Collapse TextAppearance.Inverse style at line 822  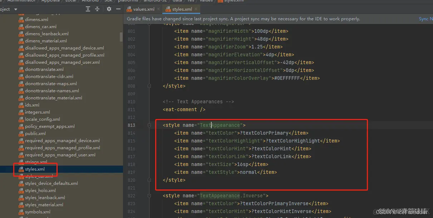(149, 196)
